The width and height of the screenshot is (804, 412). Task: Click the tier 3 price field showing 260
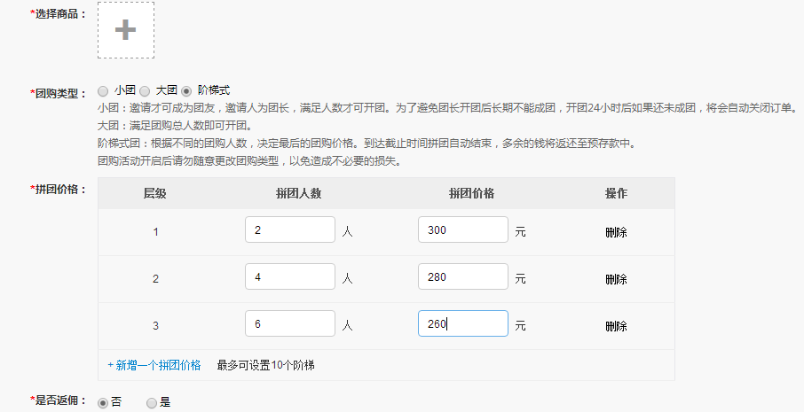point(462,323)
